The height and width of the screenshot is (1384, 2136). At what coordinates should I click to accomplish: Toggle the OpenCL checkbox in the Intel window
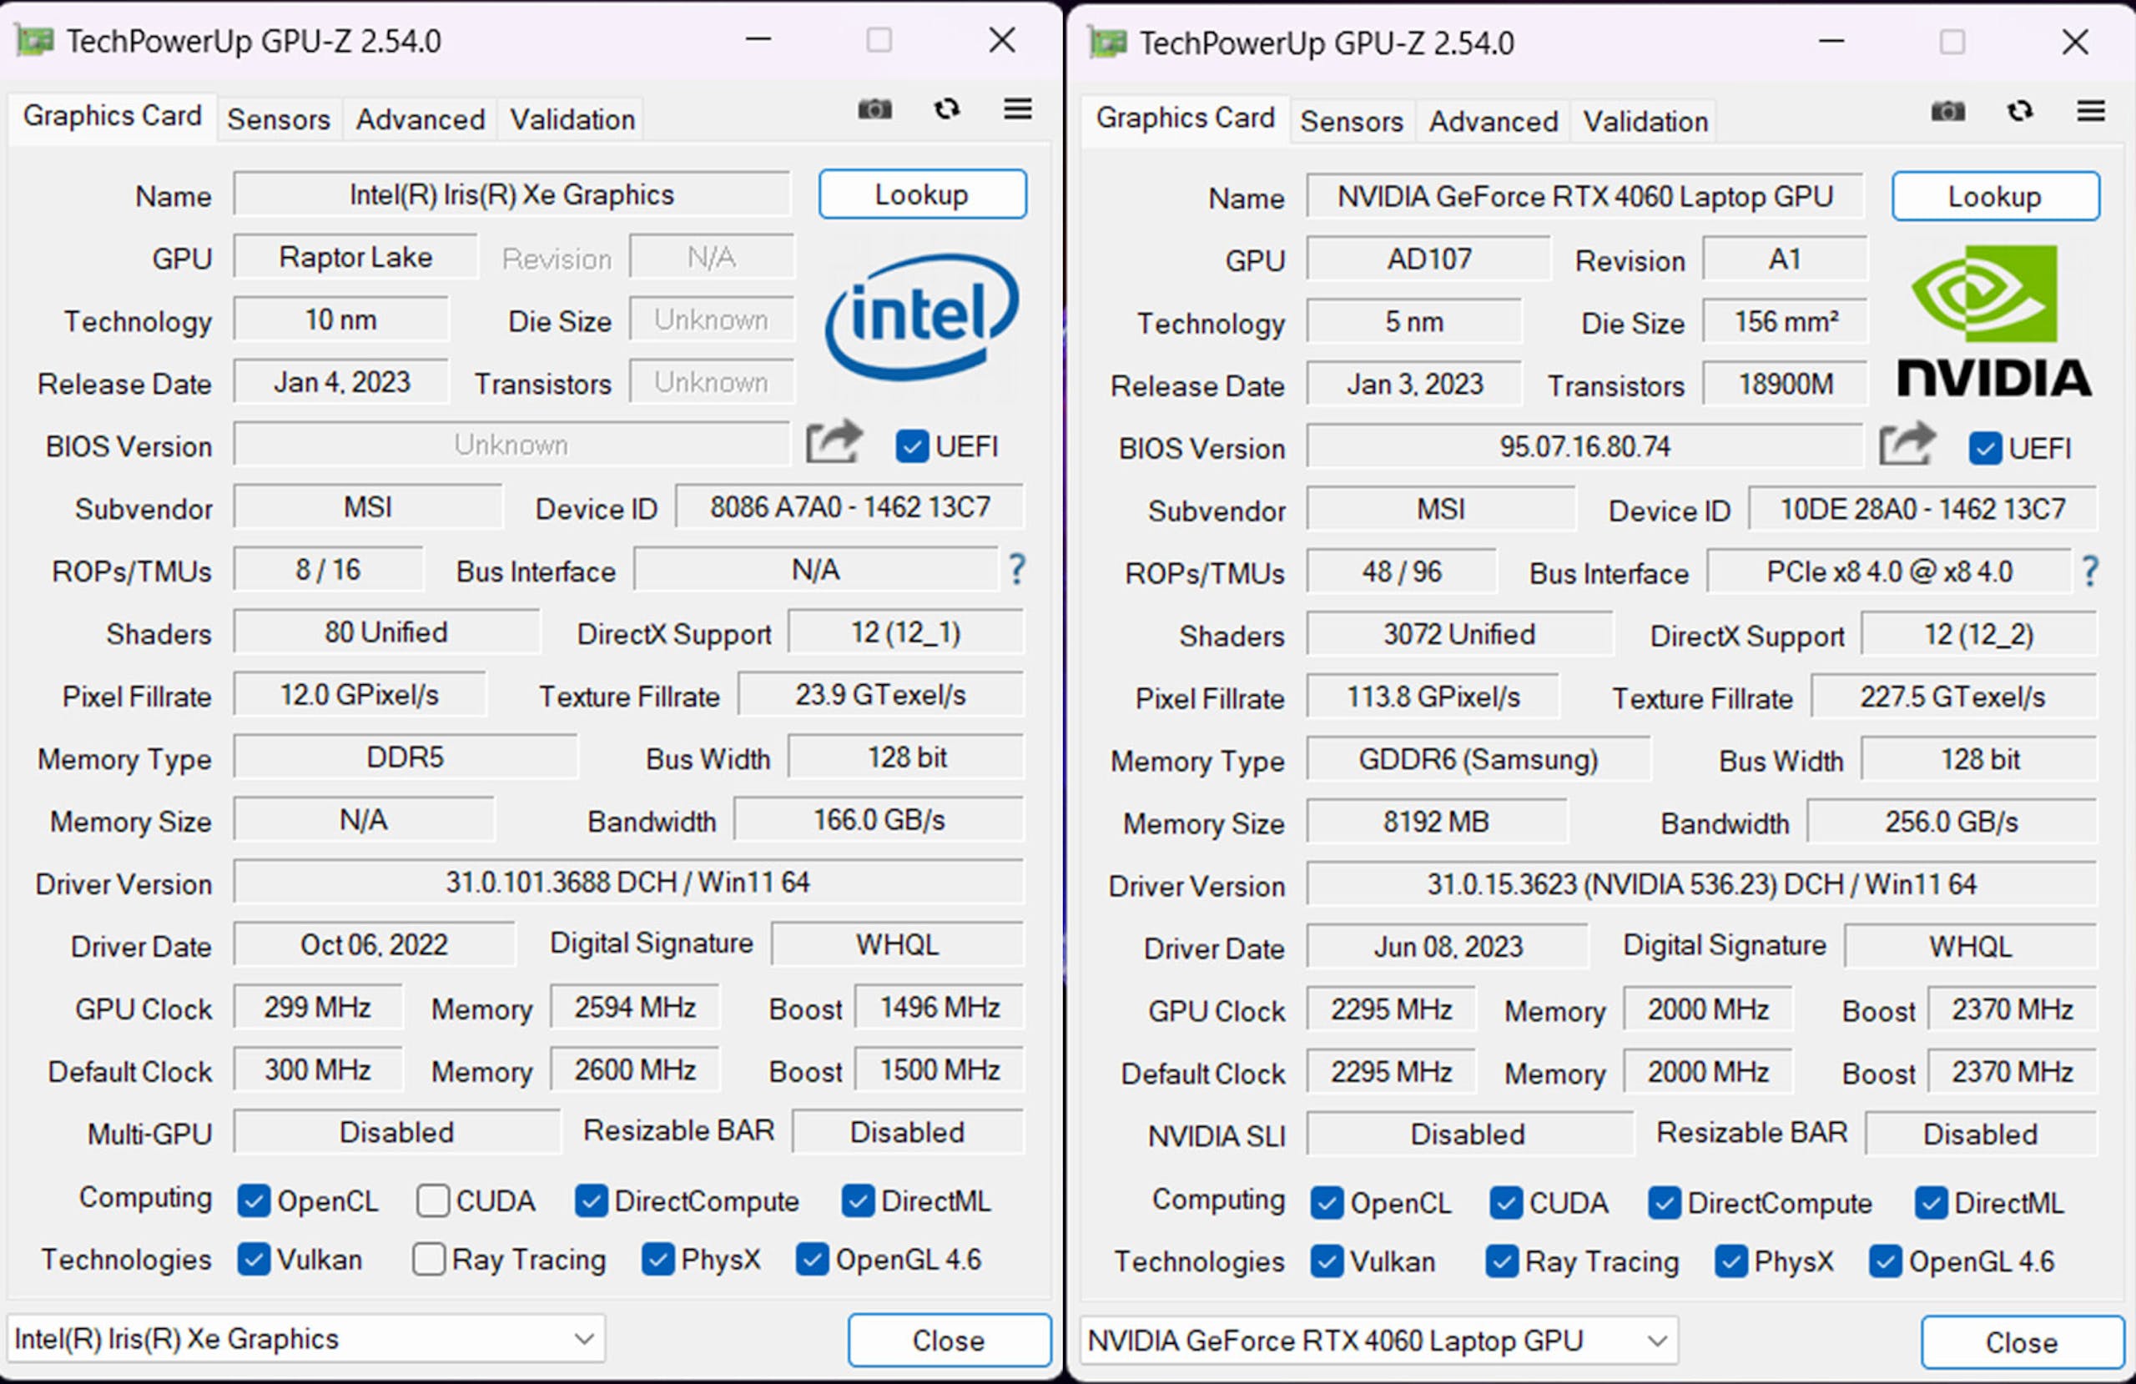pyautogui.click(x=253, y=1201)
